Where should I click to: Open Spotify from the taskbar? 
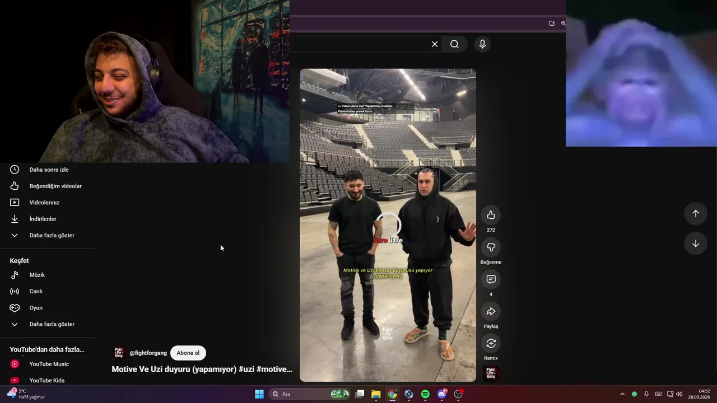tap(425, 394)
